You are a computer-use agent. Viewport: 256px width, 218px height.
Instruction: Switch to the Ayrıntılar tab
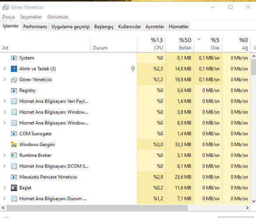pos(155,27)
